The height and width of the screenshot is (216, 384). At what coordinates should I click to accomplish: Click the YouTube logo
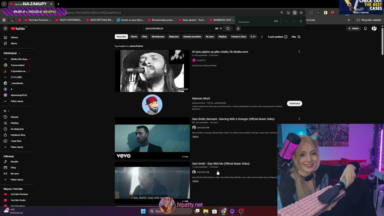click(x=18, y=28)
